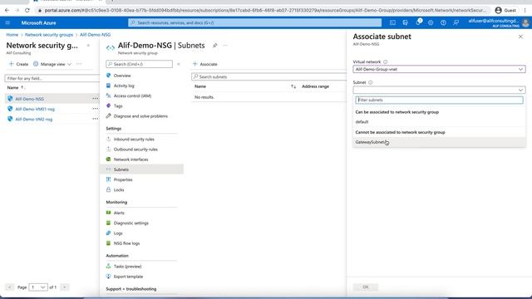Click the Associate button
The width and height of the screenshot is (532, 299).
click(x=205, y=64)
